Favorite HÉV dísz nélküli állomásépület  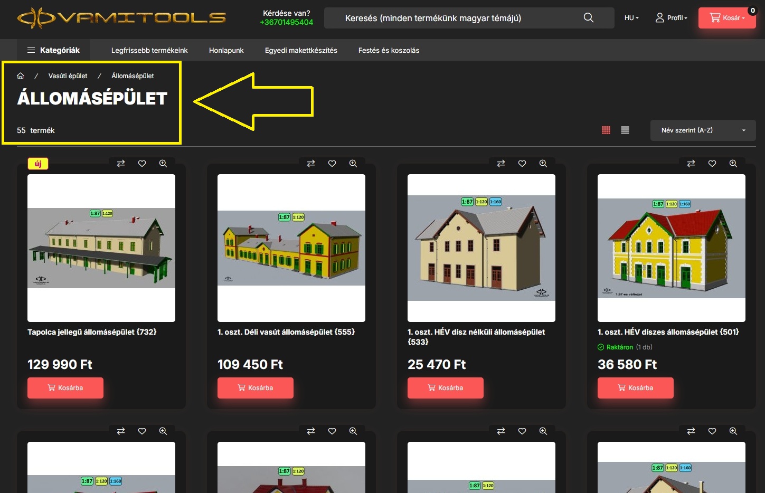point(522,164)
